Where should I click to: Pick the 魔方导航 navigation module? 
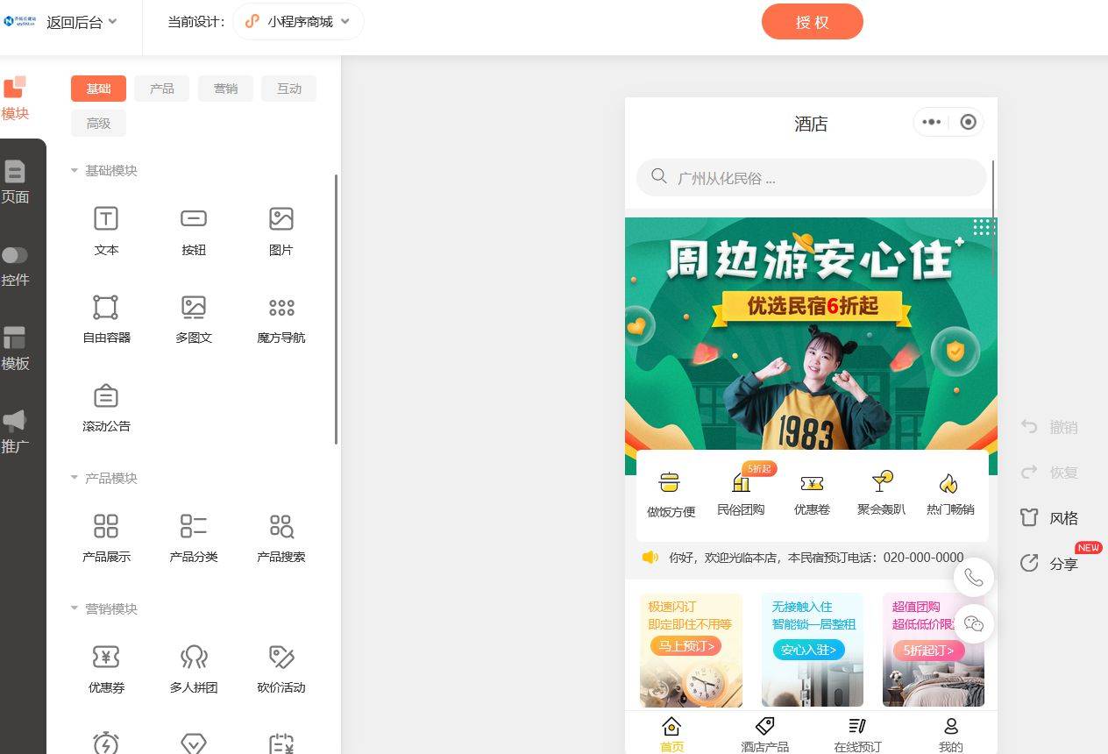[x=281, y=318]
